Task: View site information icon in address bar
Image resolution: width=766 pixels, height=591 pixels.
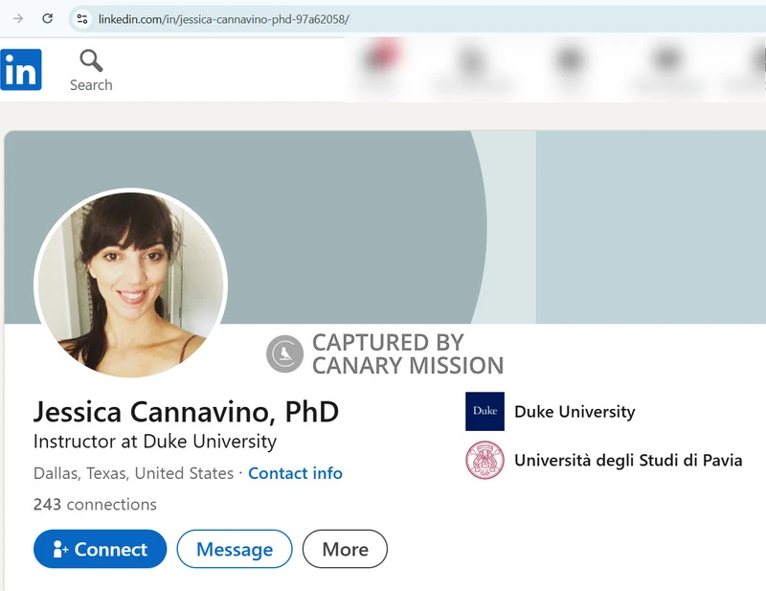Action: pyautogui.click(x=82, y=19)
